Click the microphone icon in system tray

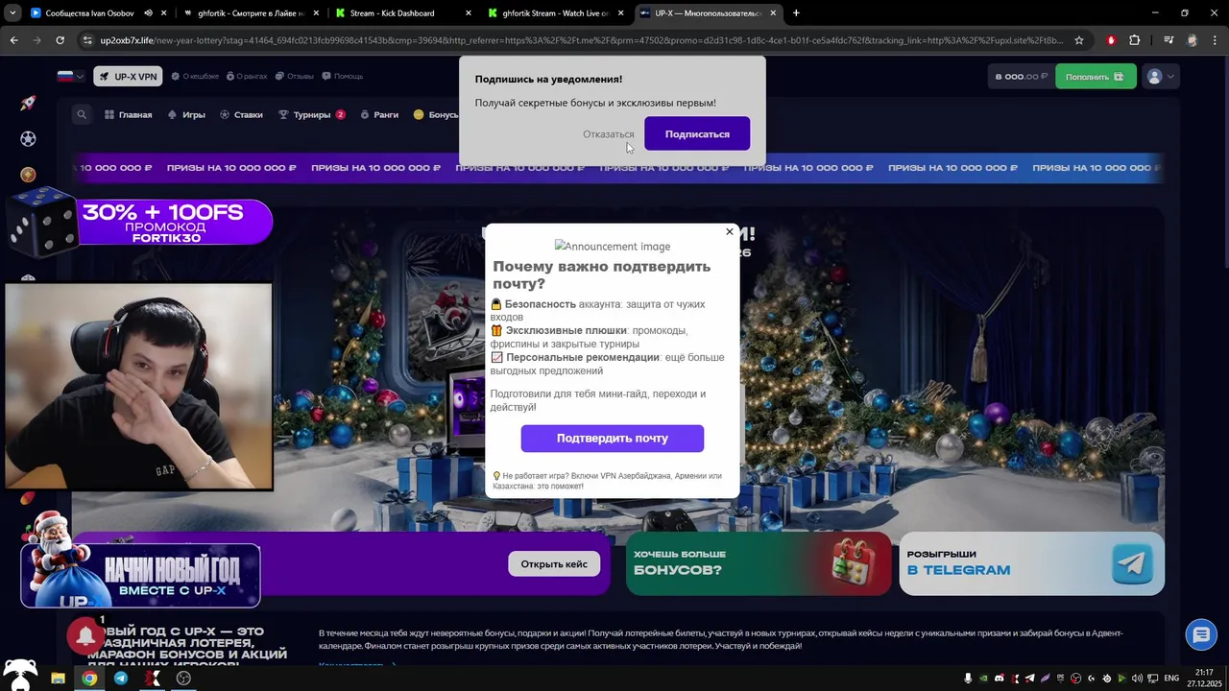pos(968,679)
